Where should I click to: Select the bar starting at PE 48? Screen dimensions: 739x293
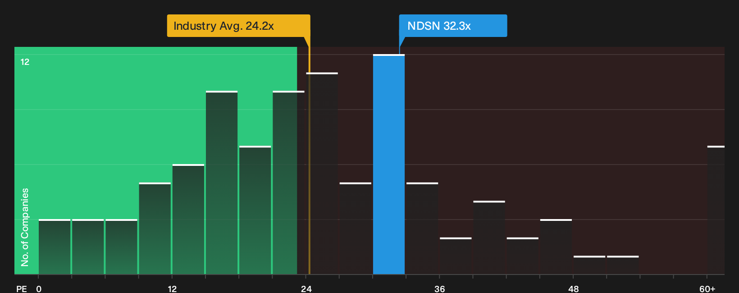coord(589,265)
